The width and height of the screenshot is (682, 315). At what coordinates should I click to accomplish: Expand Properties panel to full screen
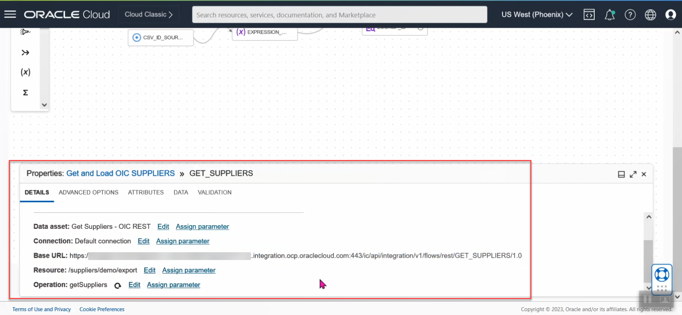click(x=633, y=174)
